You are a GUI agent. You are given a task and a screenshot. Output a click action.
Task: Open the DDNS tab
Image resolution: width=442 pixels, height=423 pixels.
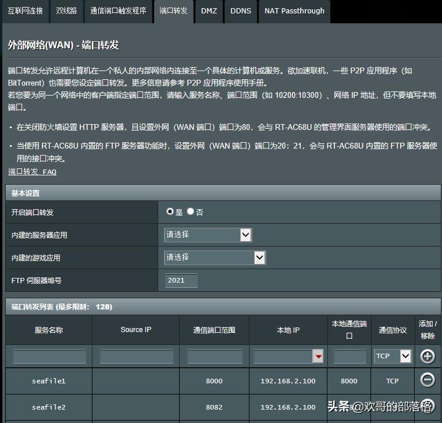241,11
